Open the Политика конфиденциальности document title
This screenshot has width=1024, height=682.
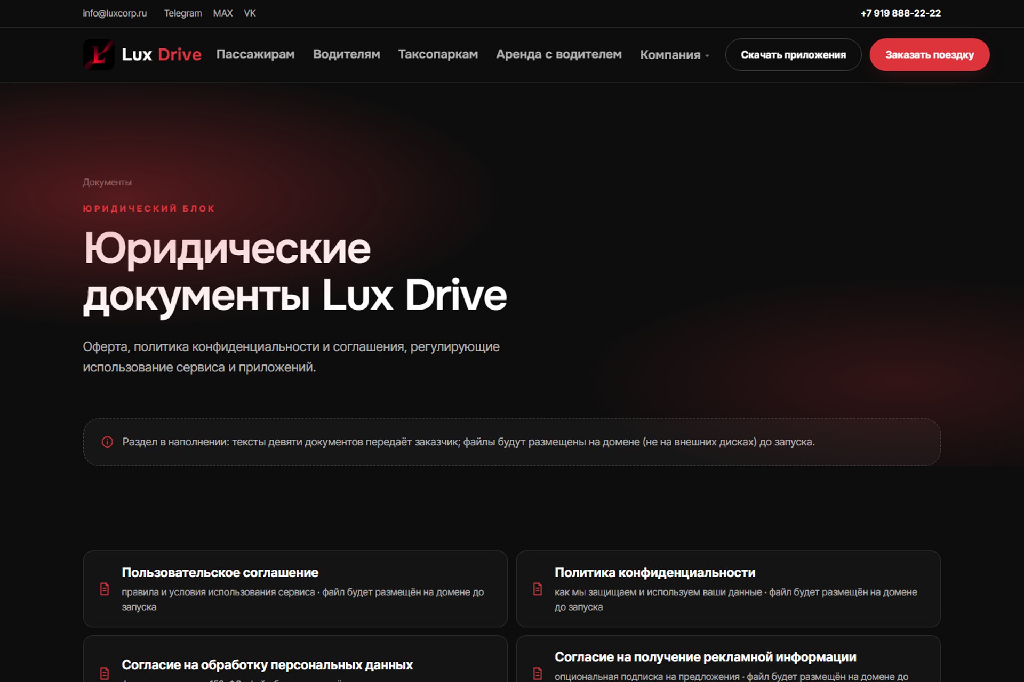(x=655, y=572)
